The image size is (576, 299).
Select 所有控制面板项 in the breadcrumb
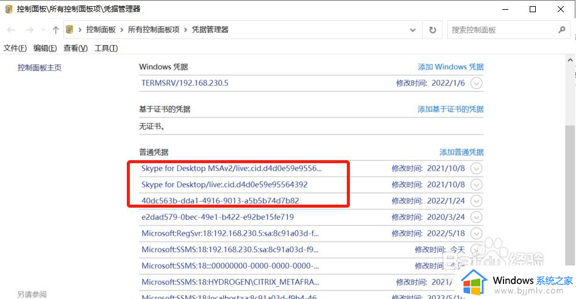154,30
